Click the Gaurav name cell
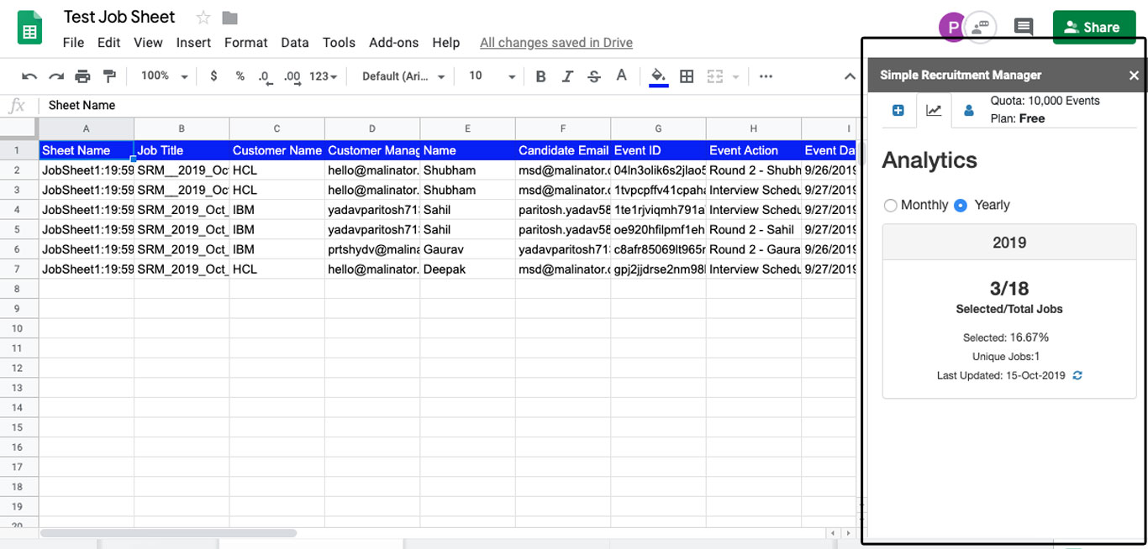1148x549 pixels. coord(467,249)
